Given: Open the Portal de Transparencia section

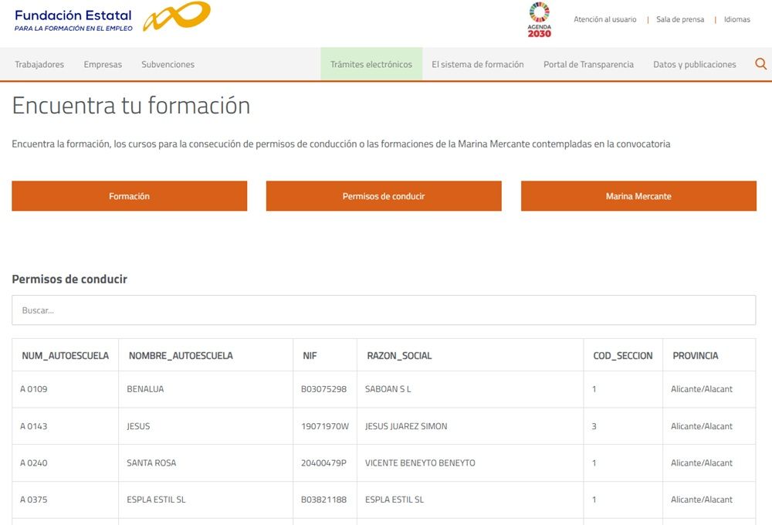Looking at the screenshot, I should [x=589, y=64].
